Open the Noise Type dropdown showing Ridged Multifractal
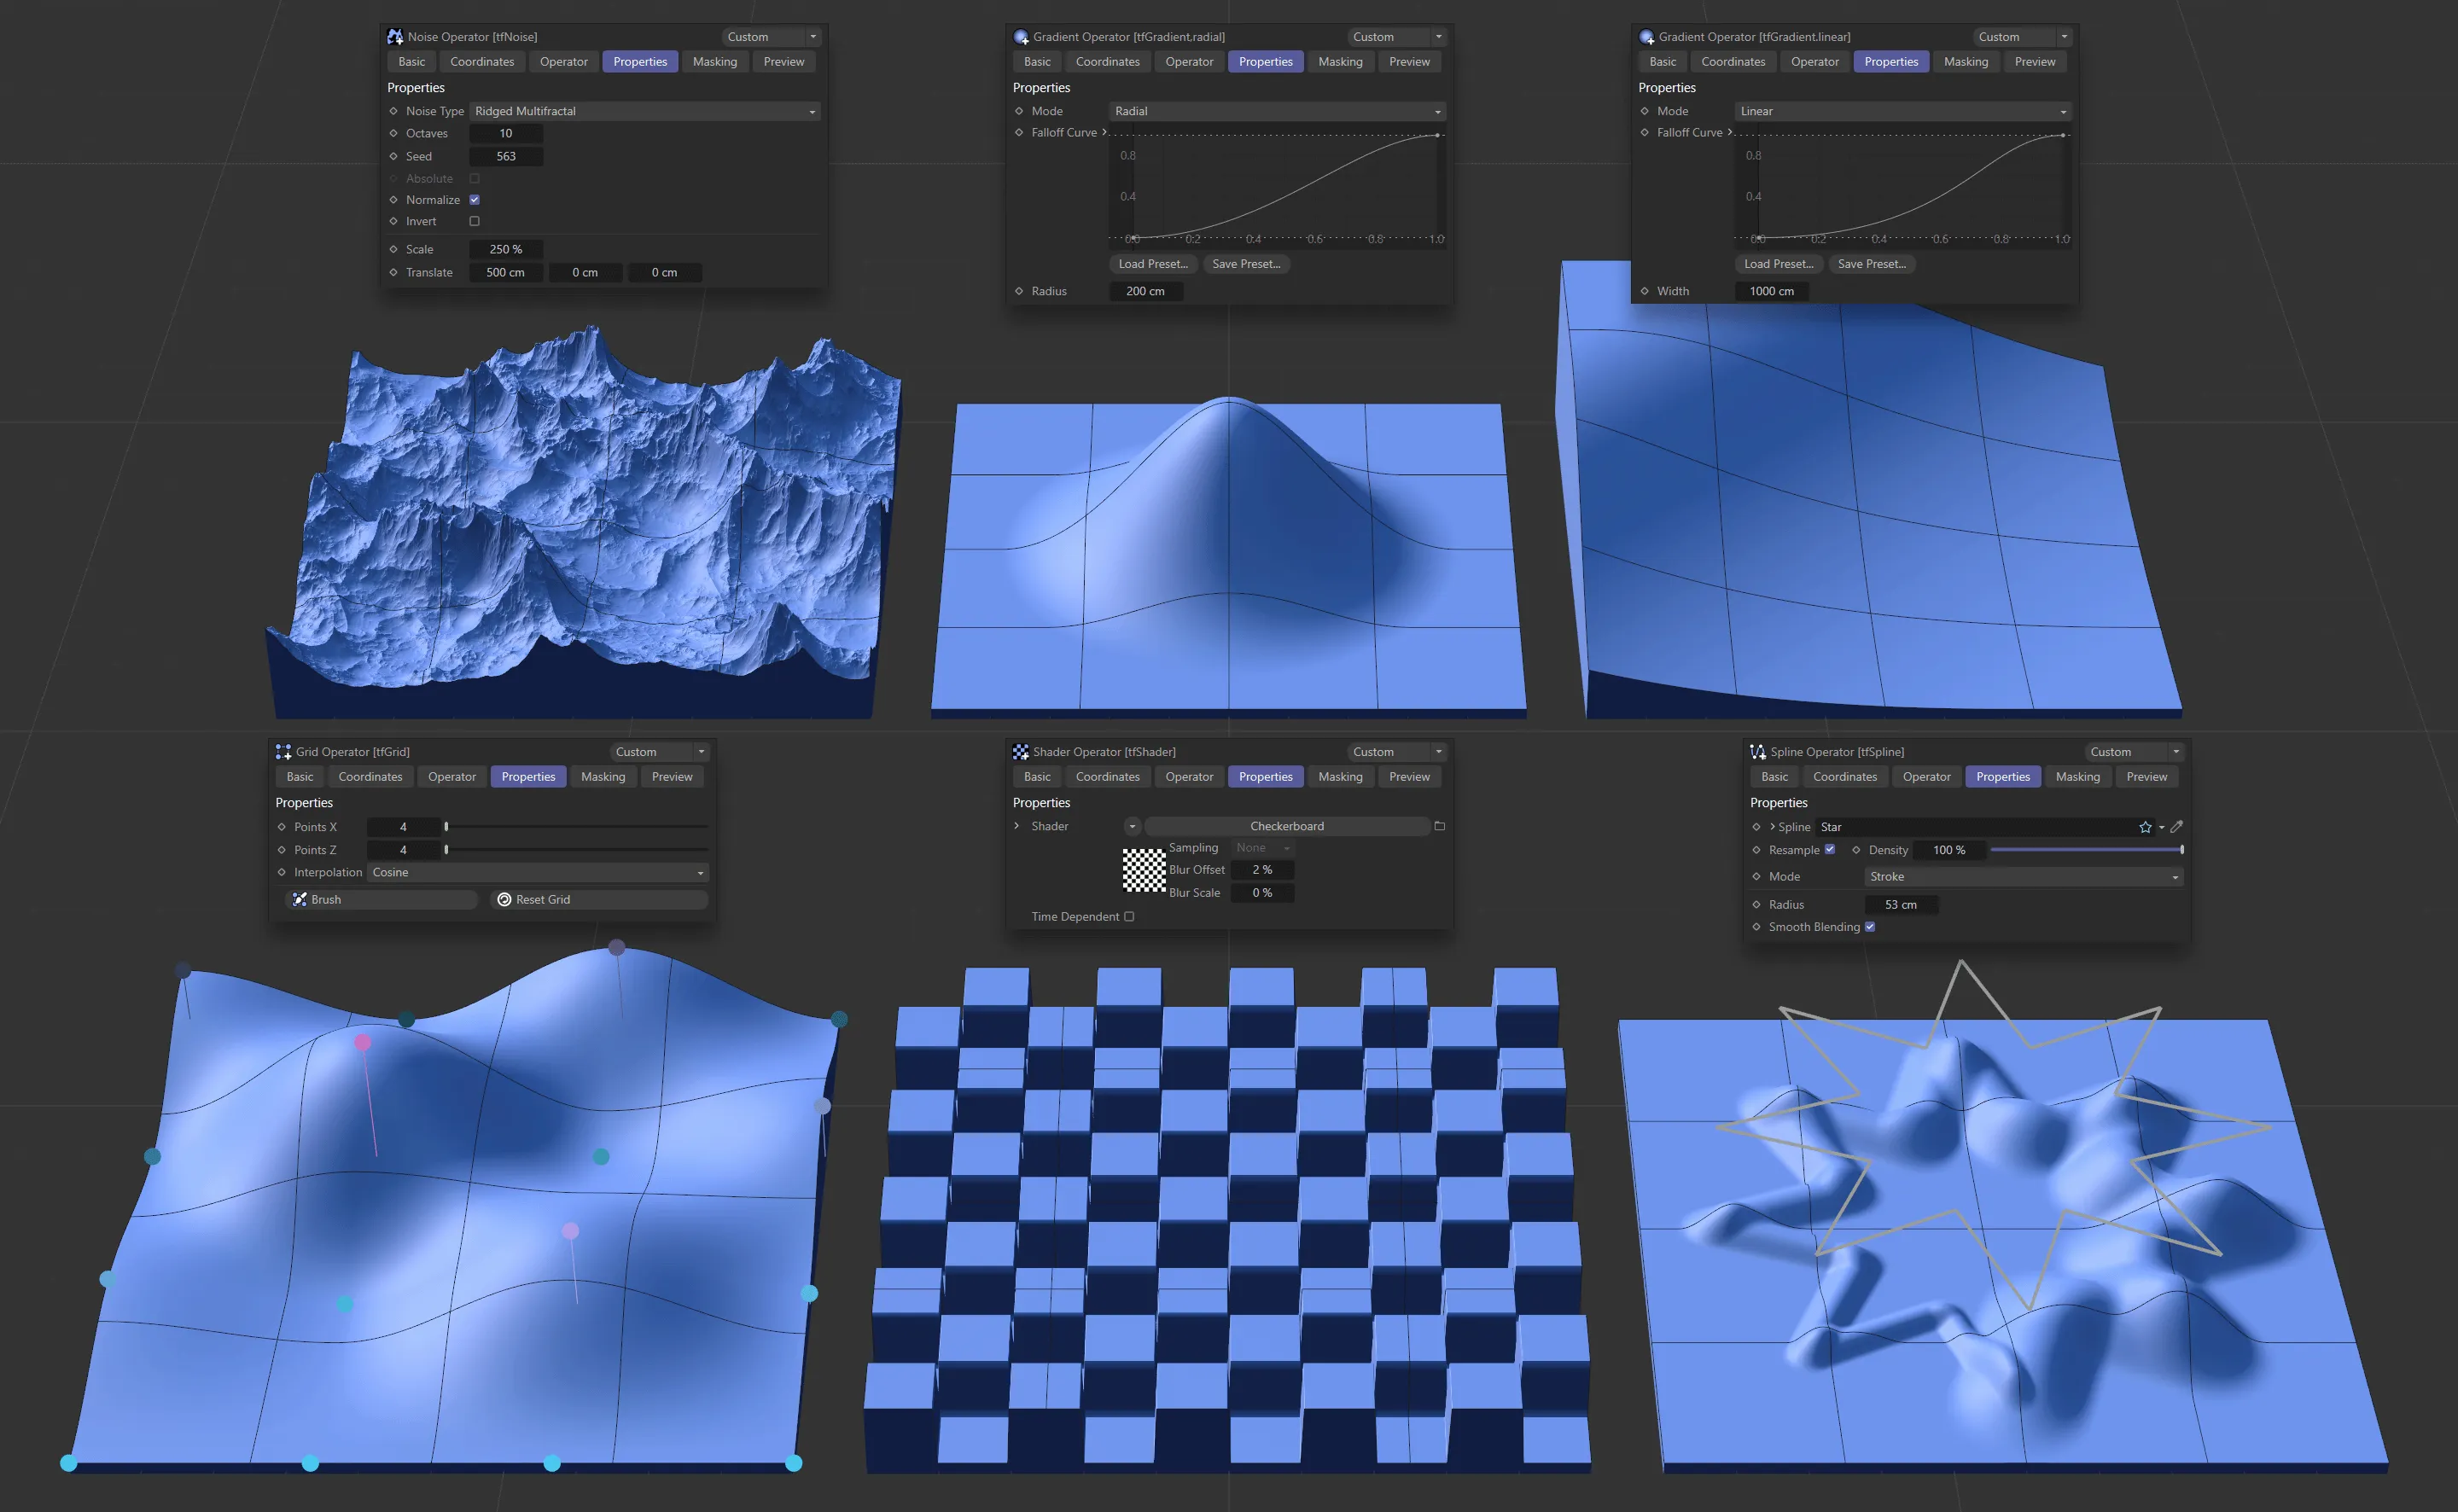The image size is (2458, 1512). (x=644, y=111)
